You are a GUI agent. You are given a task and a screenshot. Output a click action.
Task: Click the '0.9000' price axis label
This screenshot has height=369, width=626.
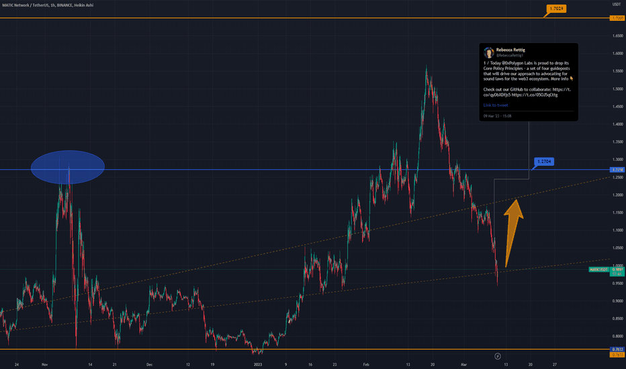(x=617, y=301)
